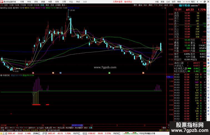Expand the 扩展∧ panel

(x=3, y=130)
